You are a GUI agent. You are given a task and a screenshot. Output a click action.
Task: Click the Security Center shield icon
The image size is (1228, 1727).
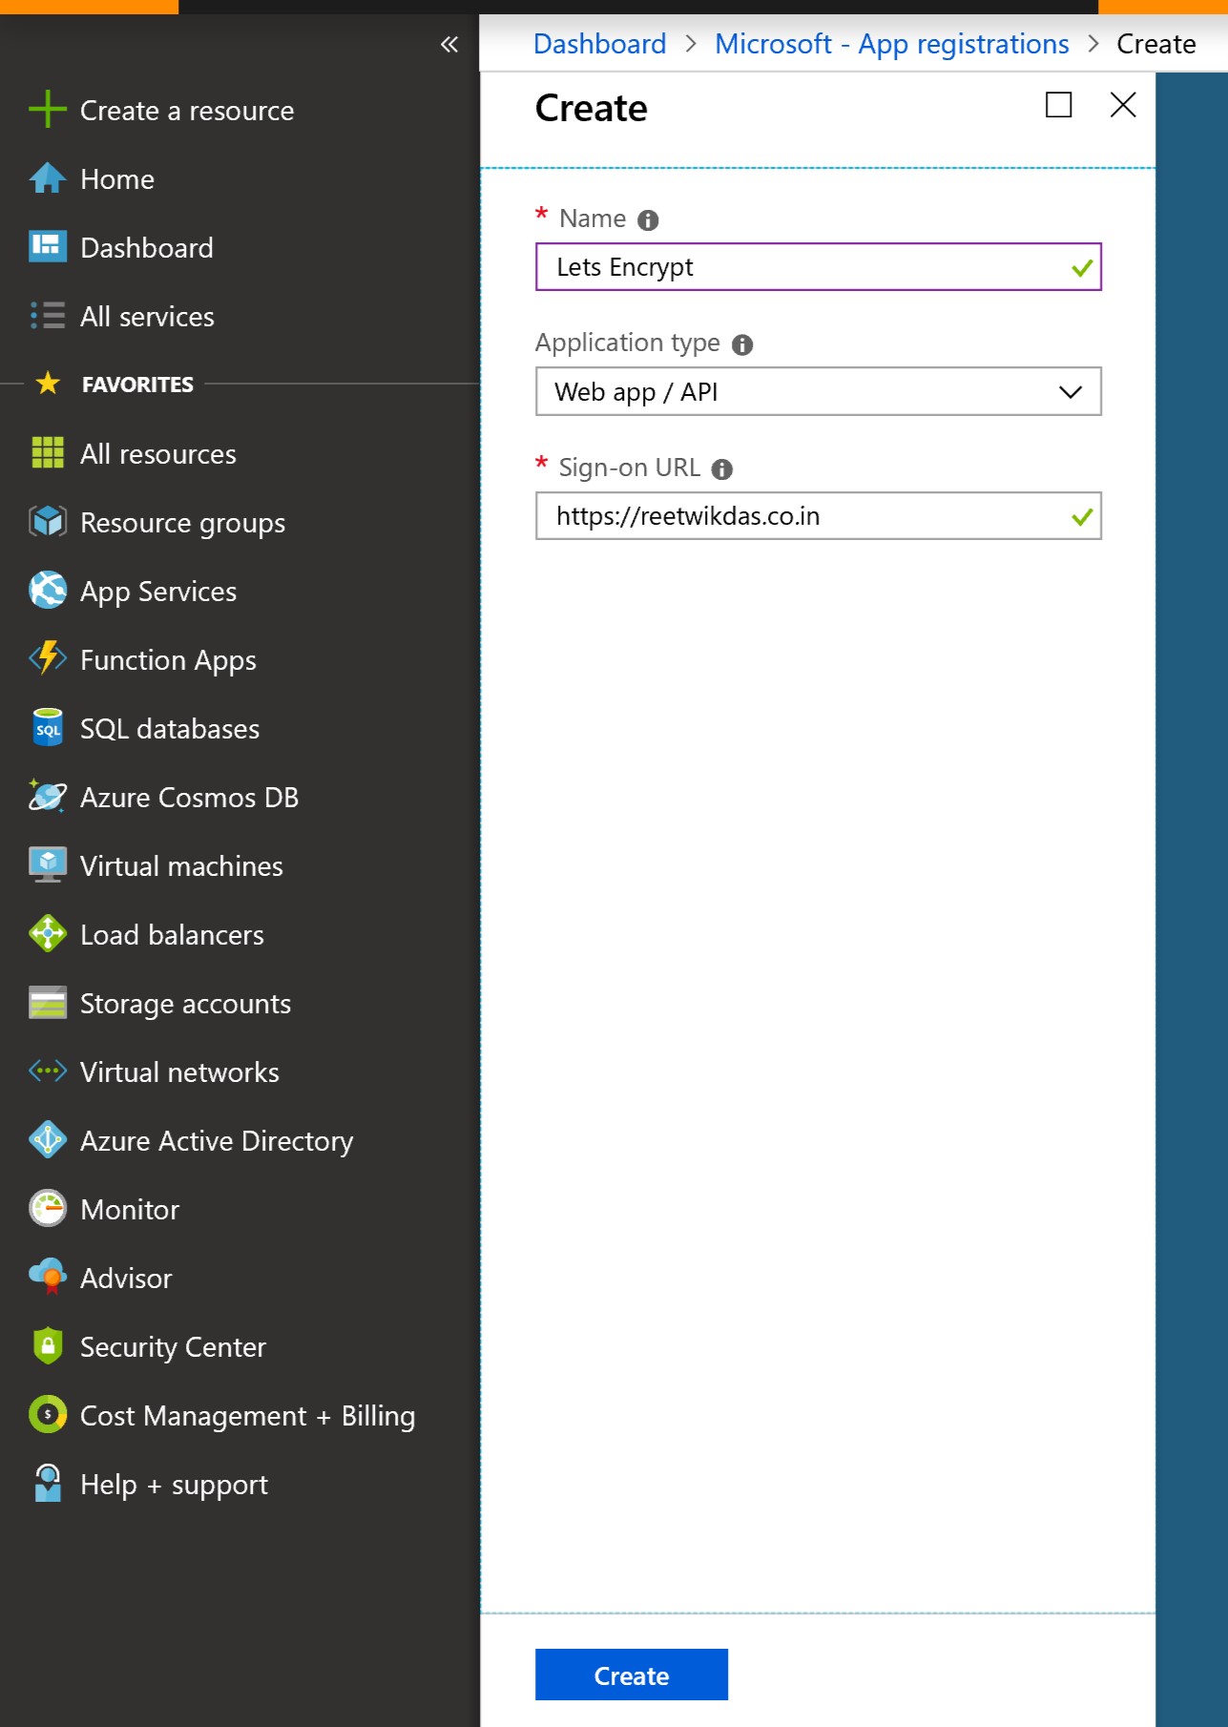(48, 1346)
